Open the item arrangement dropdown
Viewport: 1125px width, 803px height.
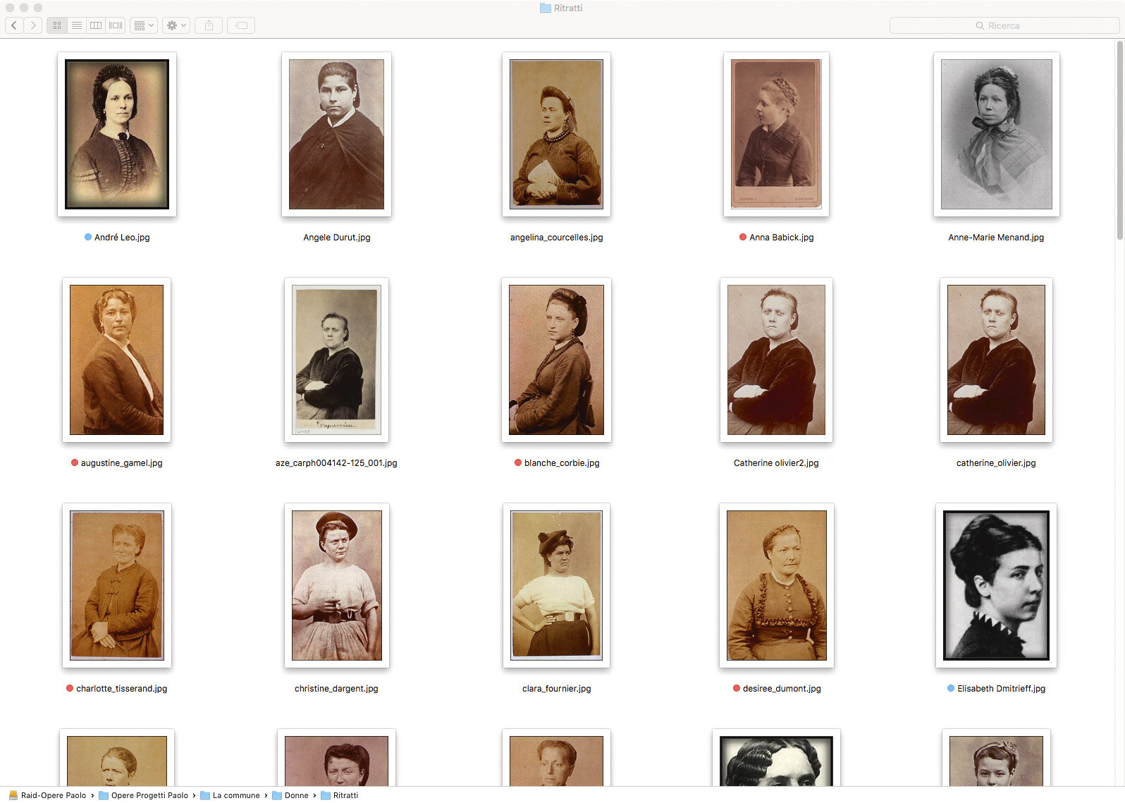[x=143, y=25]
